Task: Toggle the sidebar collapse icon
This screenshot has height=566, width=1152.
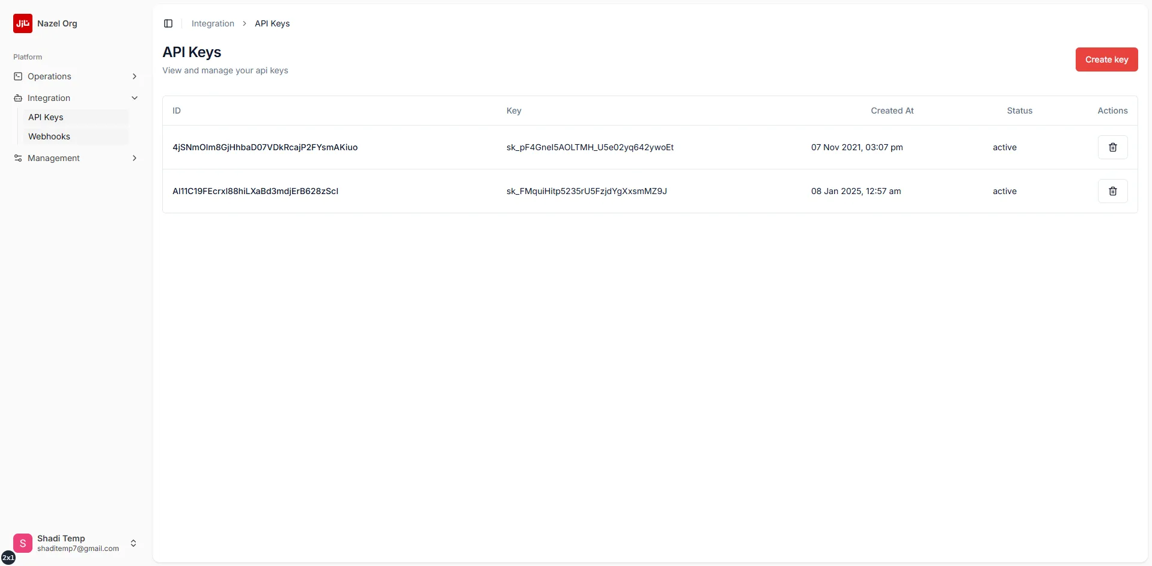Action: point(168,23)
